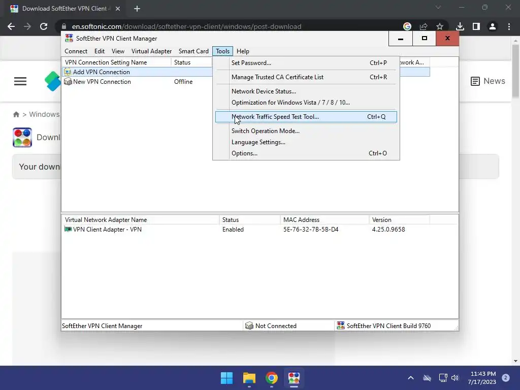Click Softonic home breadcrumb icon
The height and width of the screenshot is (390, 520).
click(16, 114)
